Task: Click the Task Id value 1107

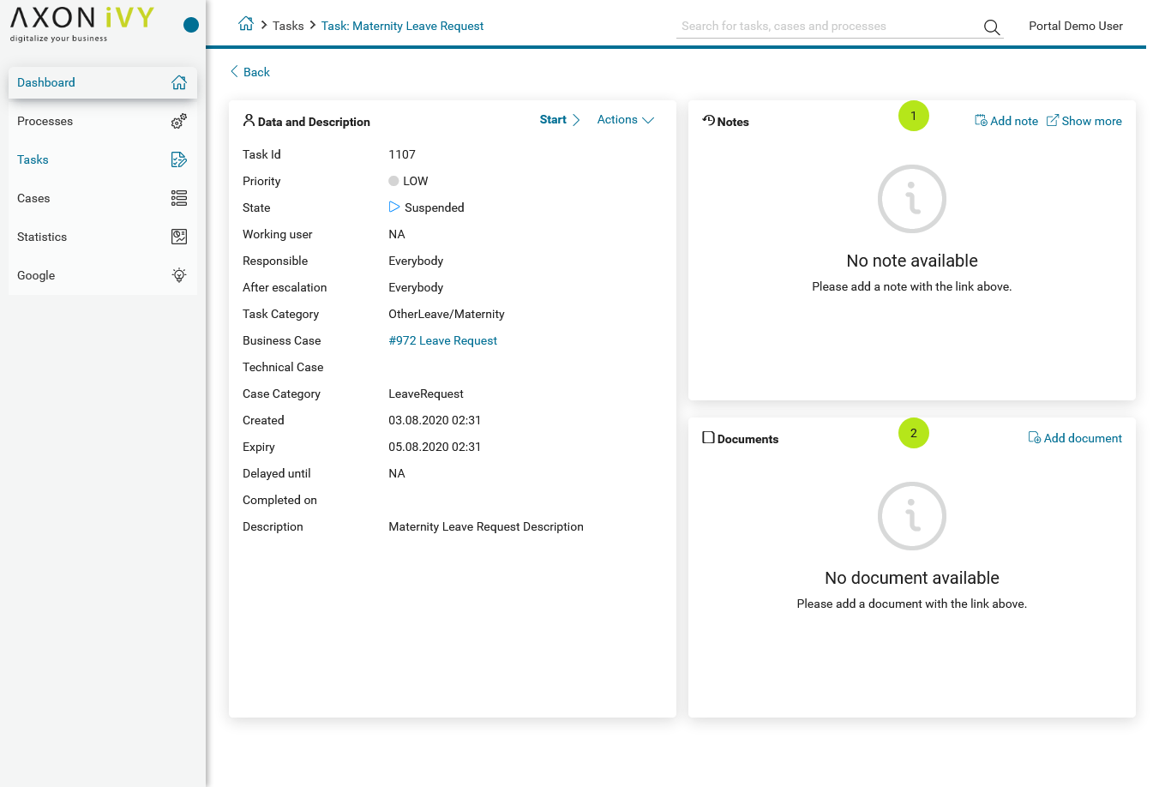Action: click(x=402, y=154)
